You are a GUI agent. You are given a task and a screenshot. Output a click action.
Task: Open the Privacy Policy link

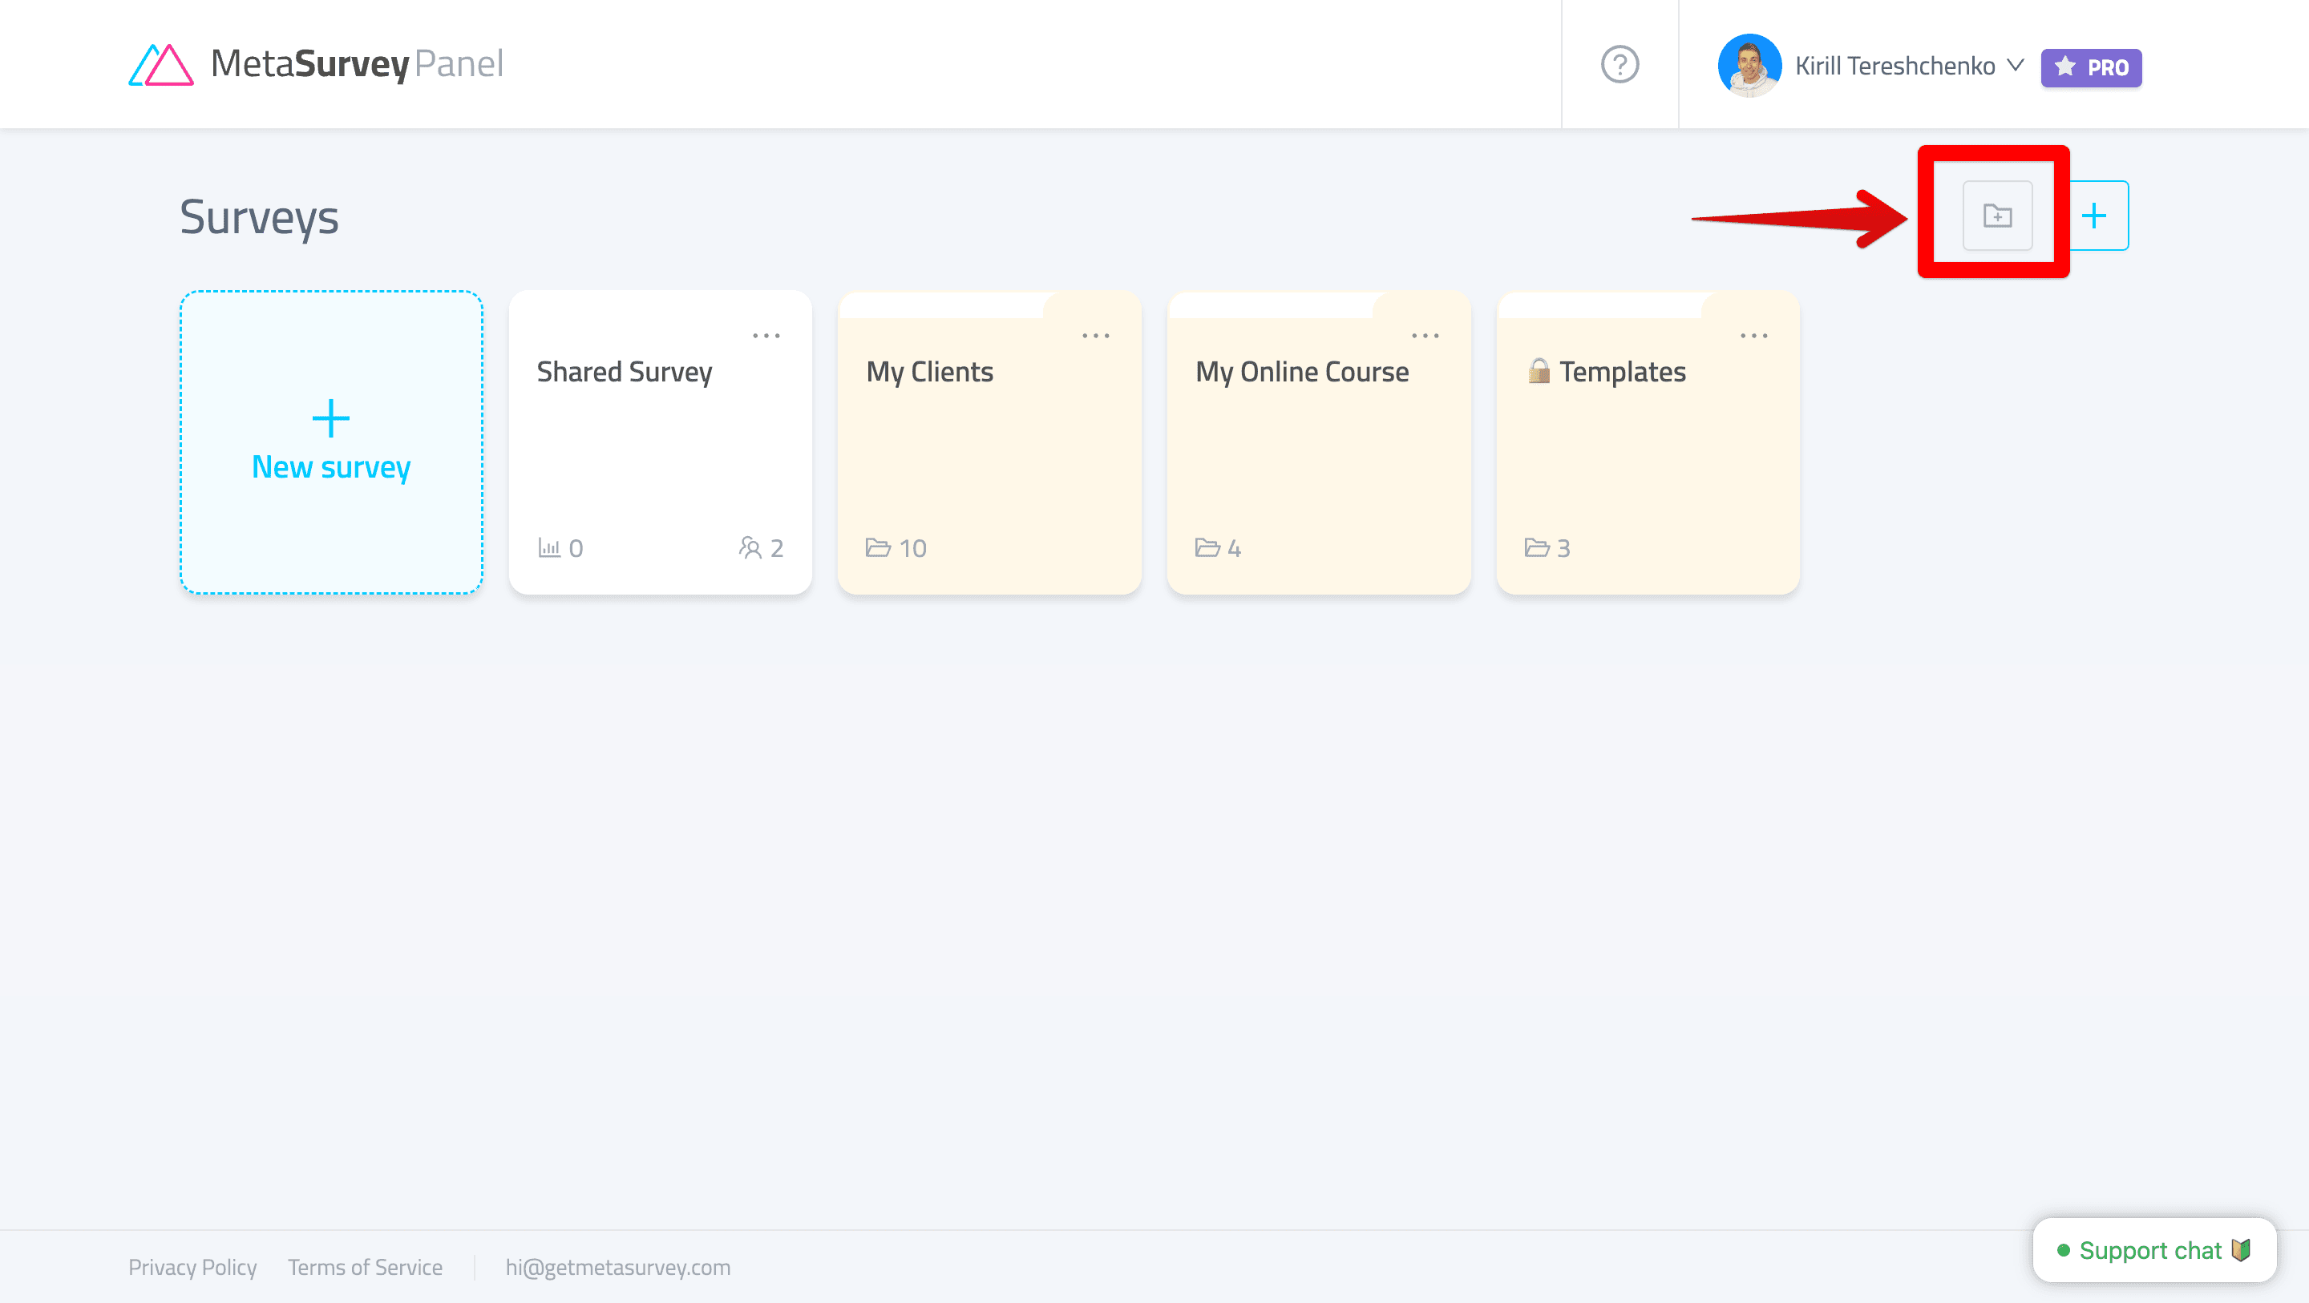190,1267
